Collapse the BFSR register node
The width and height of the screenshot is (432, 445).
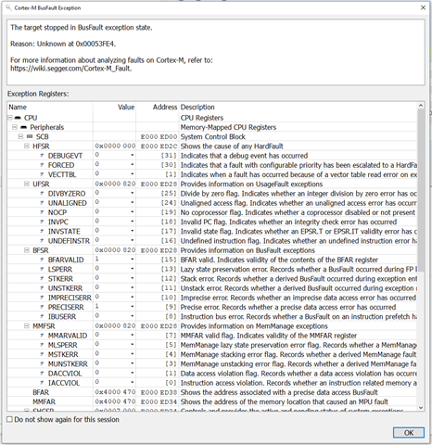pos(27,250)
